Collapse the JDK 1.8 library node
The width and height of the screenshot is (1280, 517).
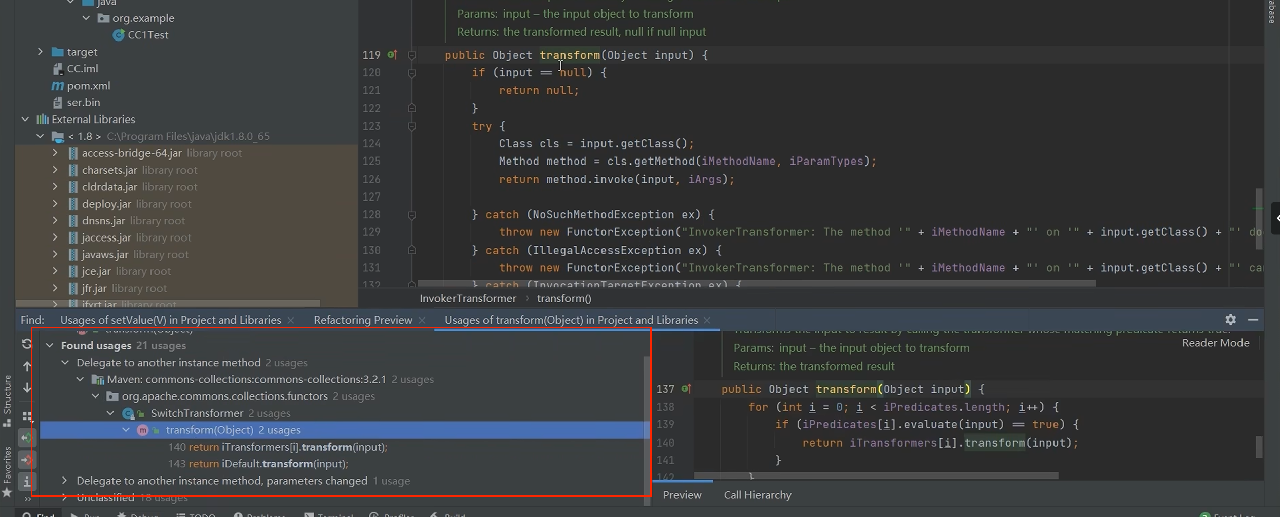pos(40,136)
